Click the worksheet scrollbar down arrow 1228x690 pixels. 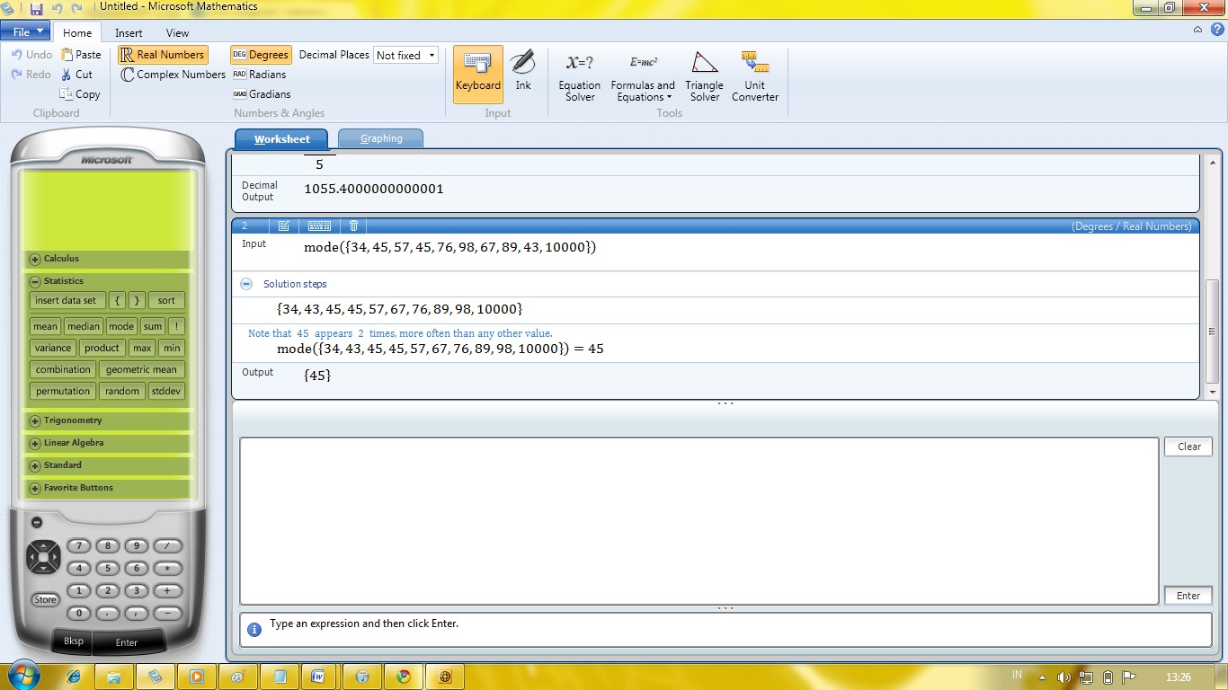tap(1214, 393)
